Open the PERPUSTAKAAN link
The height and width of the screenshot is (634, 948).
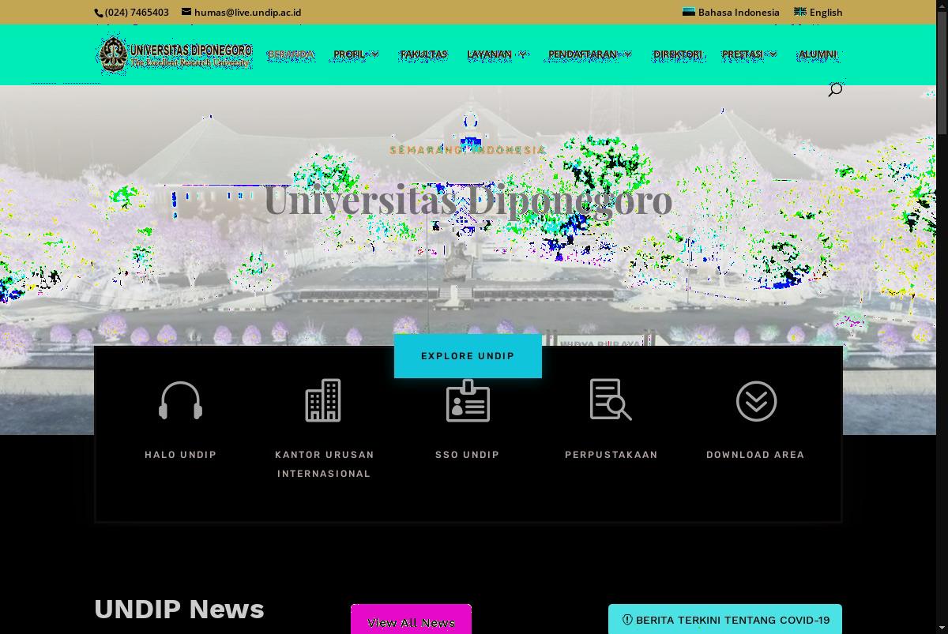(611, 455)
